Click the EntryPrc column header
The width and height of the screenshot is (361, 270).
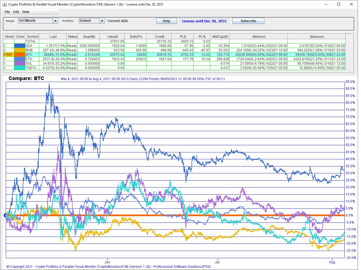click(x=136, y=36)
